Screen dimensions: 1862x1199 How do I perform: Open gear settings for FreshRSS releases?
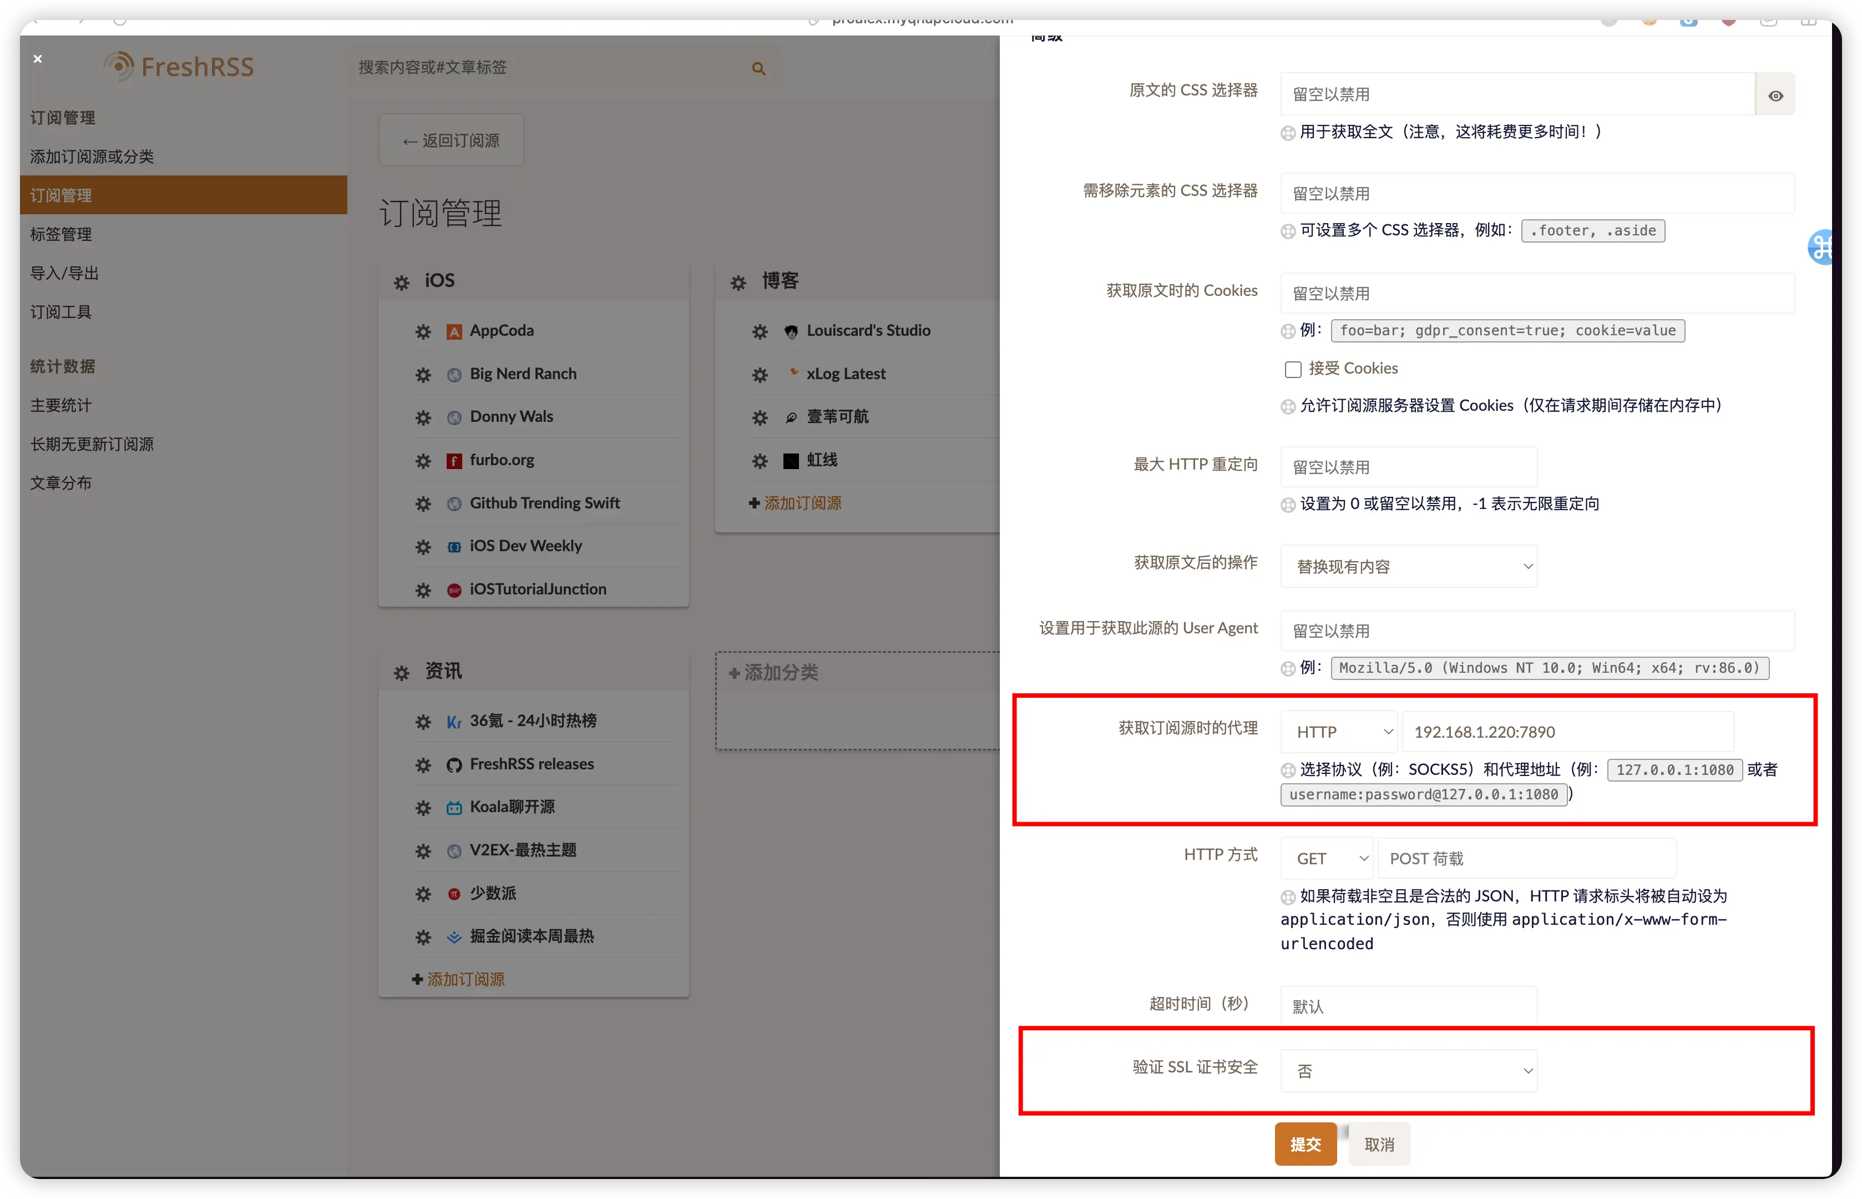(423, 765)
